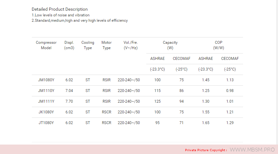Image resolution: width=278 pixels, height=154 pixels.
Task: Click the Cooling Type column header
Action: pos(88,45)
